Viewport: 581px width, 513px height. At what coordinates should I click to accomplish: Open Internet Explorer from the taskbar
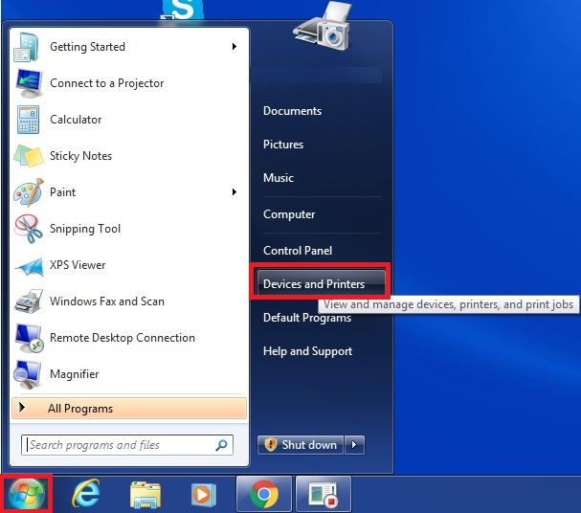point(87,494)
